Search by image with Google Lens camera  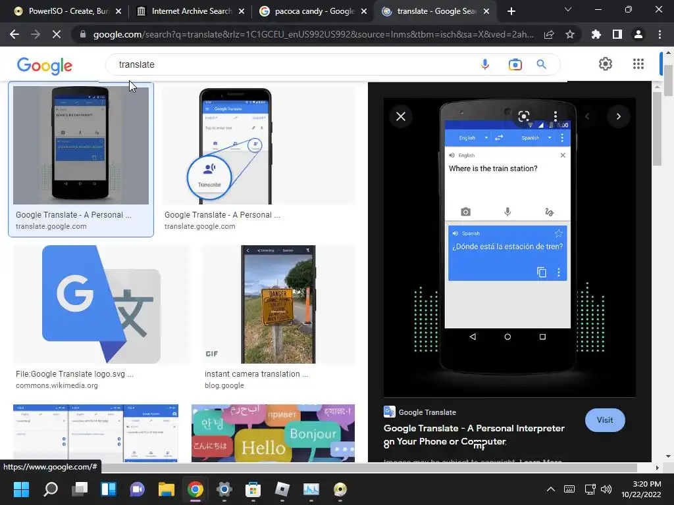515,64
